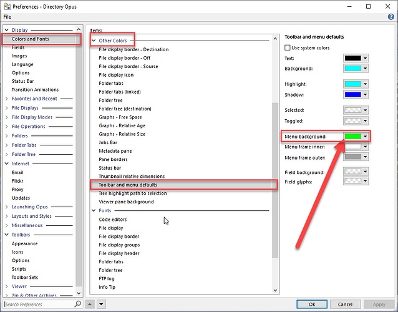The width and height of the screenshot is (398, 312).
Task: Collapse the Internet category
Action: click(x=7, y=163)
